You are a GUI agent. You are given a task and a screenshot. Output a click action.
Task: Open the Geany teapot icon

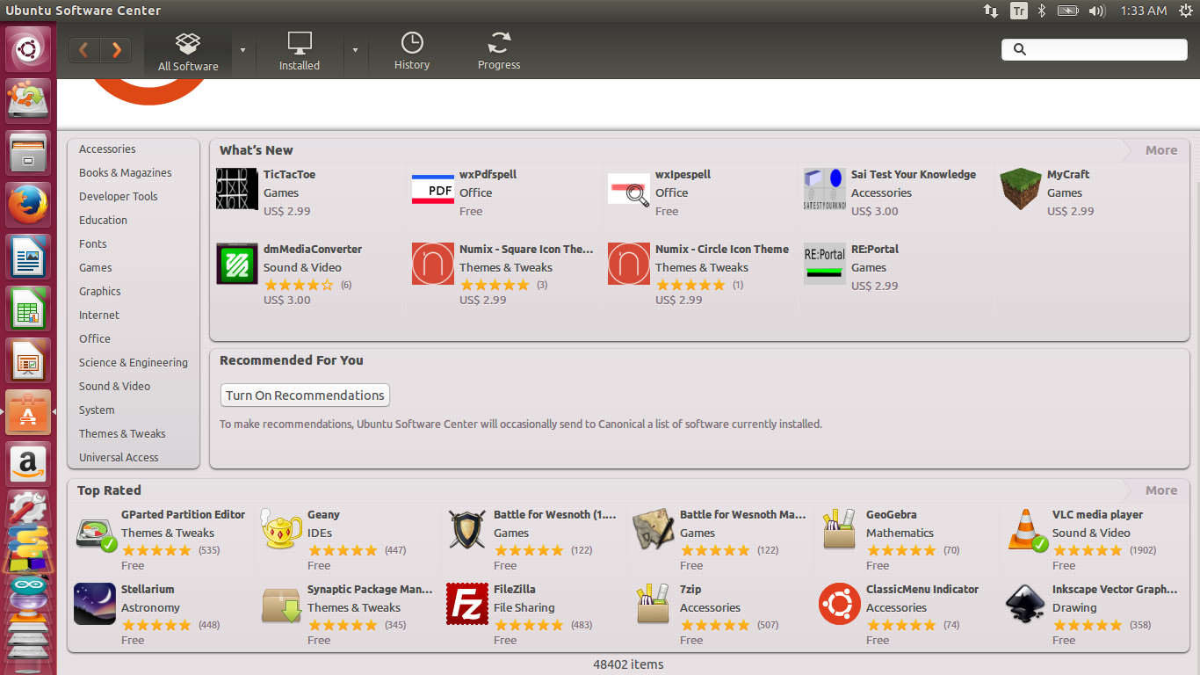[281, 529]
